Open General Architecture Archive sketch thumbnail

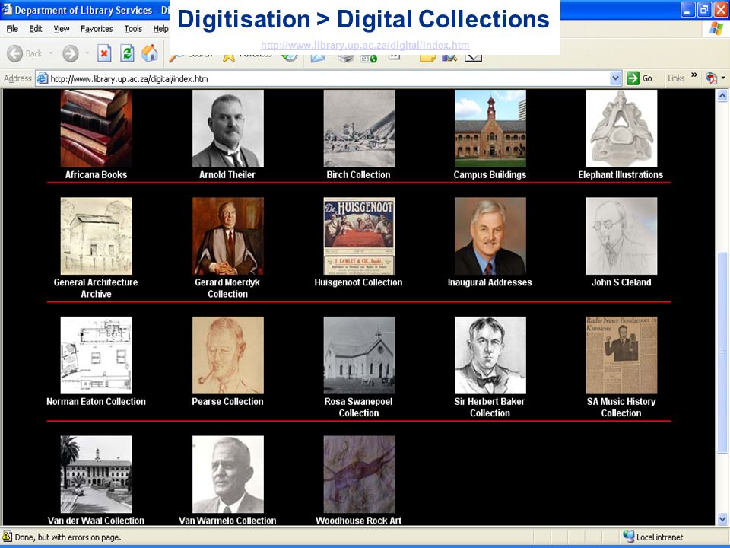click(x=97, y=236)
